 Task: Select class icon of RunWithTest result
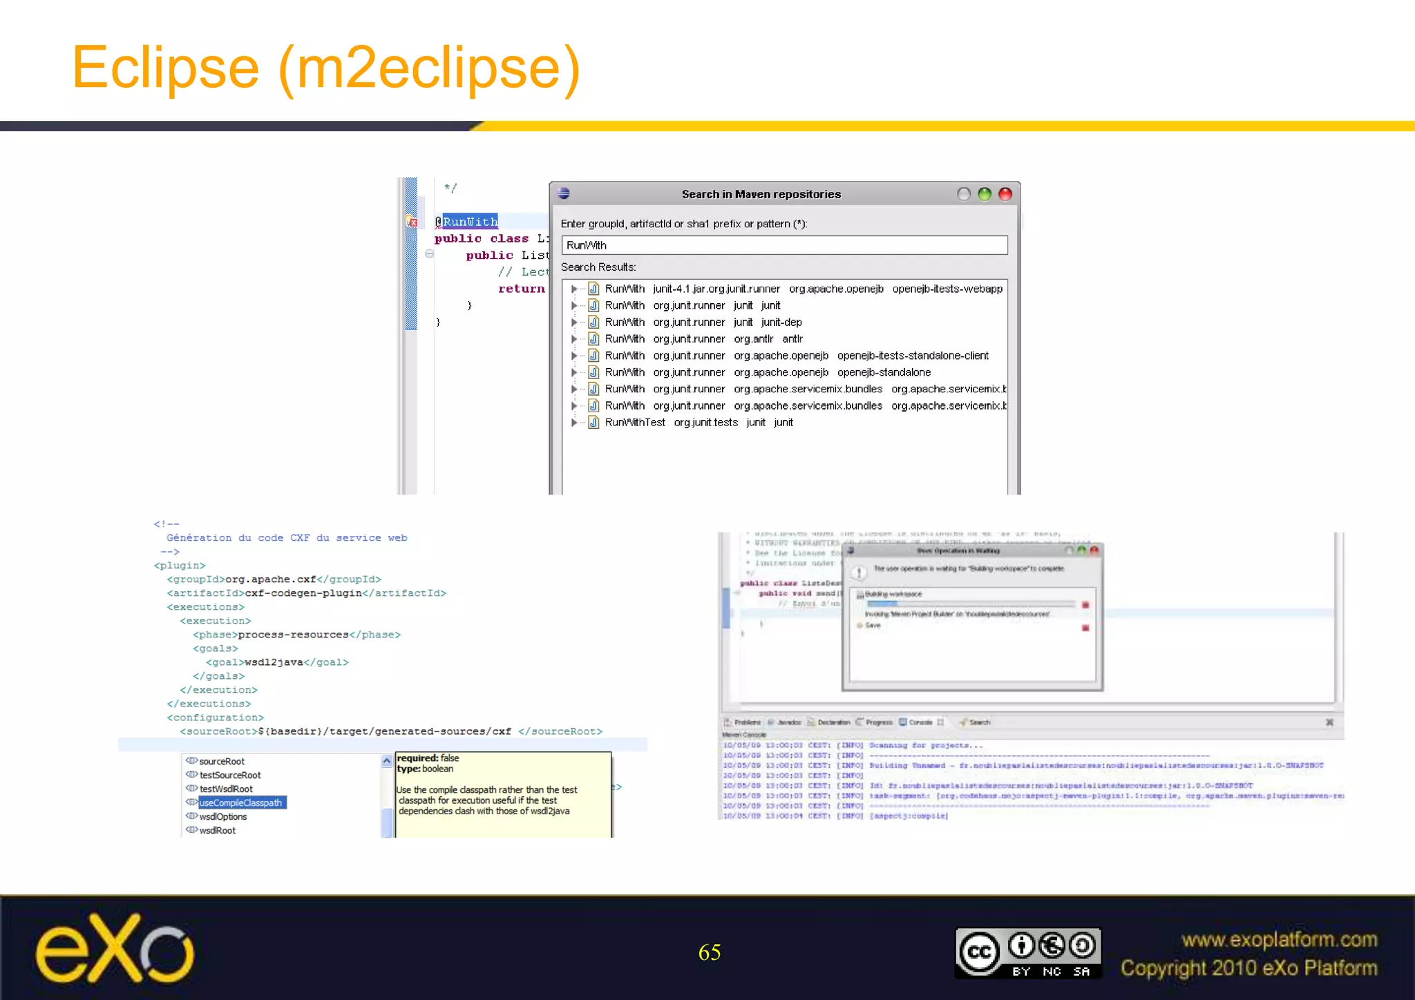(x=593, y=422)
